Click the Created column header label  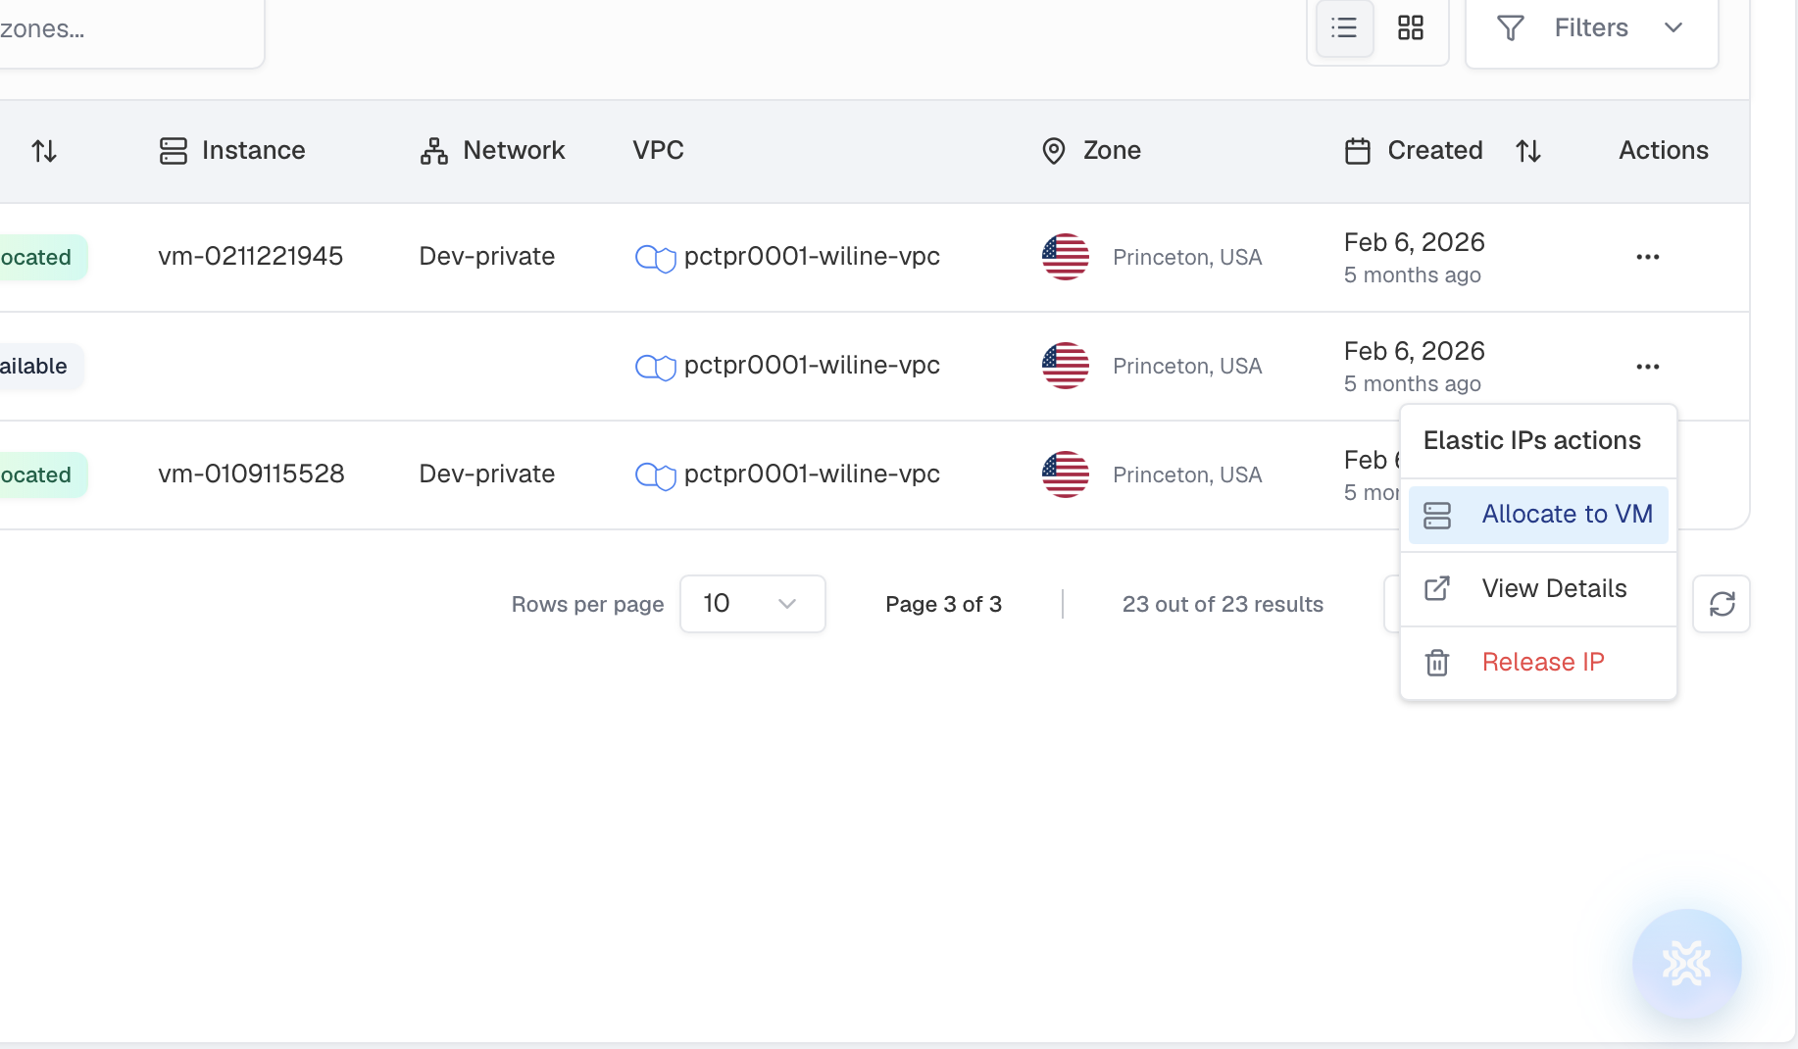click(x=1435, y=150)
